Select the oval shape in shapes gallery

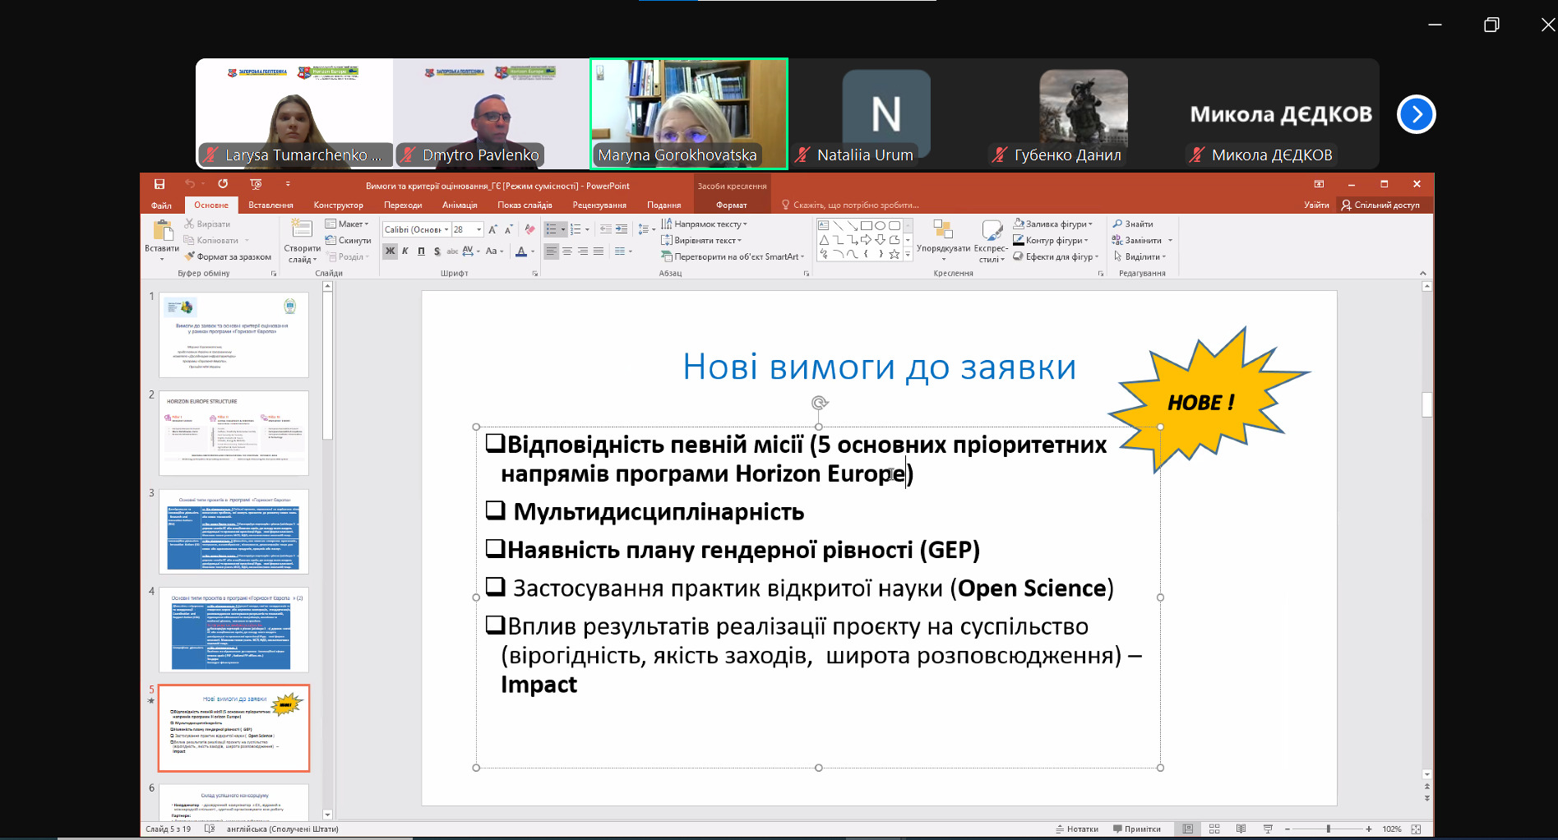point(880,225)
